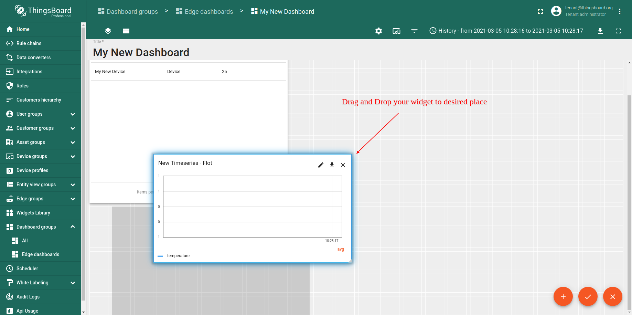Viewport: 632px width, 315px height.
Task: Open entity aliases icon in toolbar
Action: point(396,31)
